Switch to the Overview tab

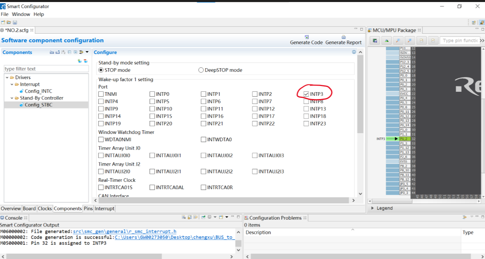pyautogui.click(x=11, y=208)
